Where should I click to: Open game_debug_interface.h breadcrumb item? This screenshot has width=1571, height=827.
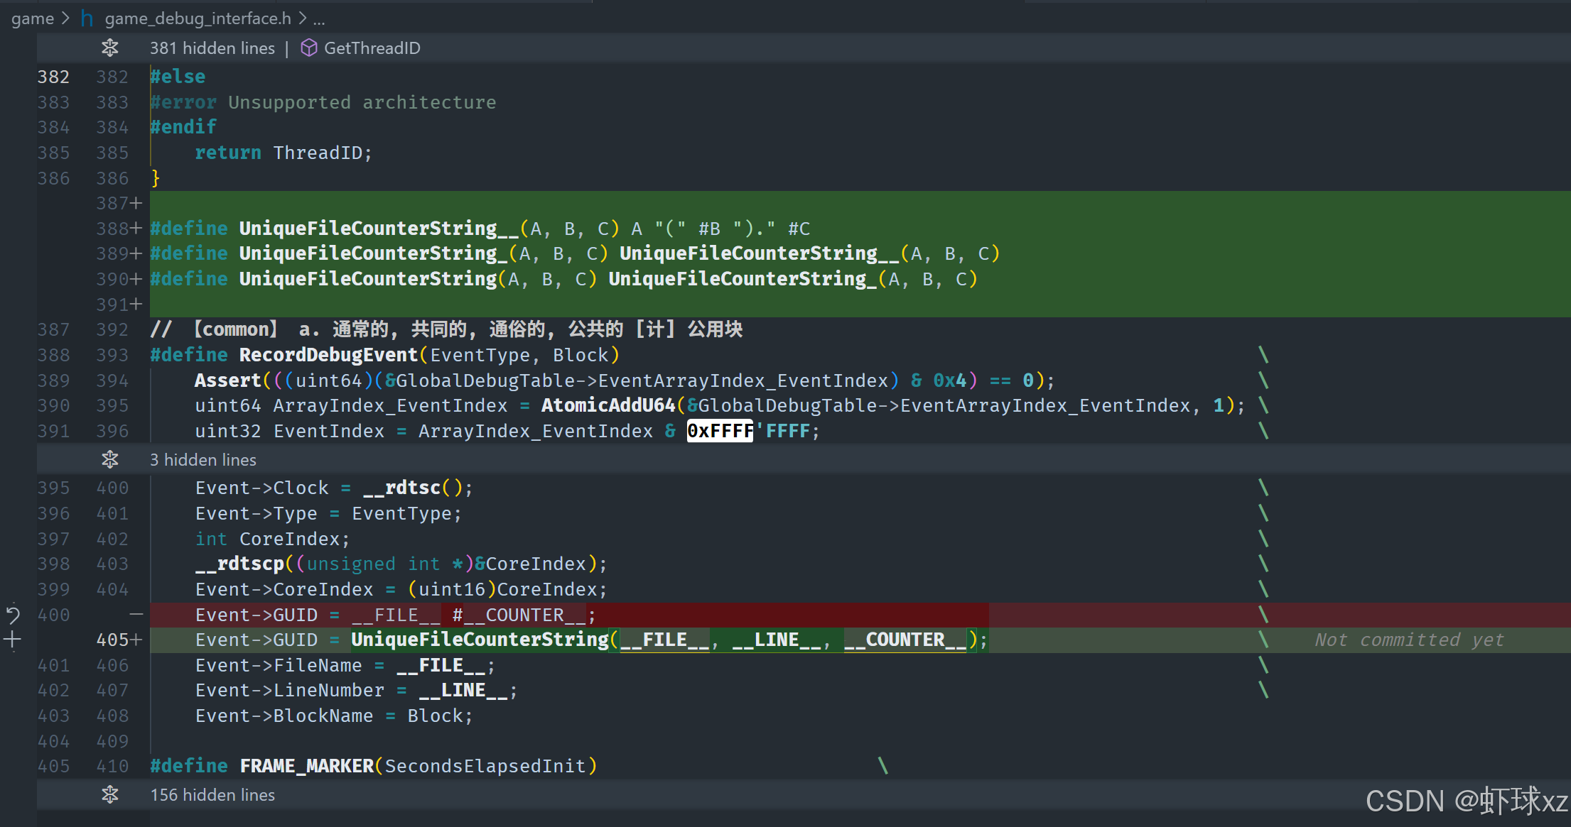pos(198,18)
